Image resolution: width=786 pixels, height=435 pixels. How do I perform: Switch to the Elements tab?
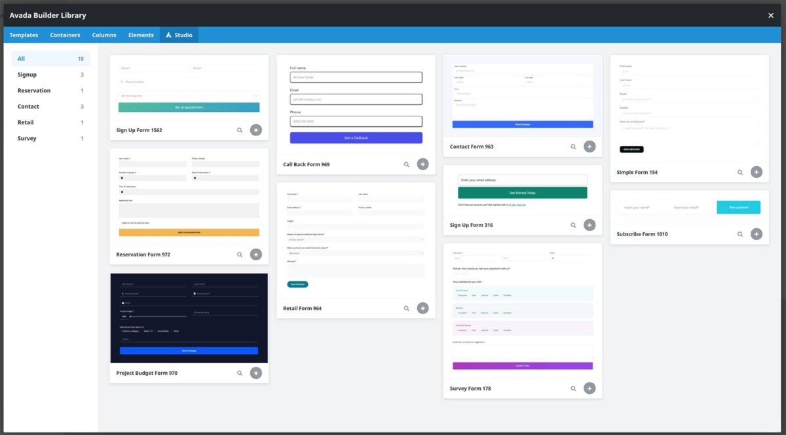click(x=141, y=35)
